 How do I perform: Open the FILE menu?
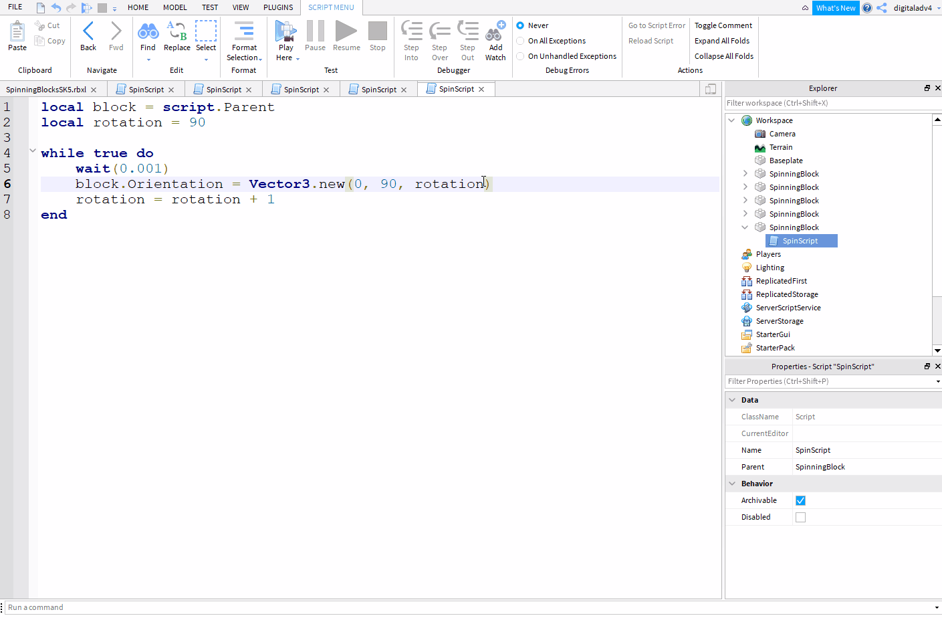tap(15, 7)
